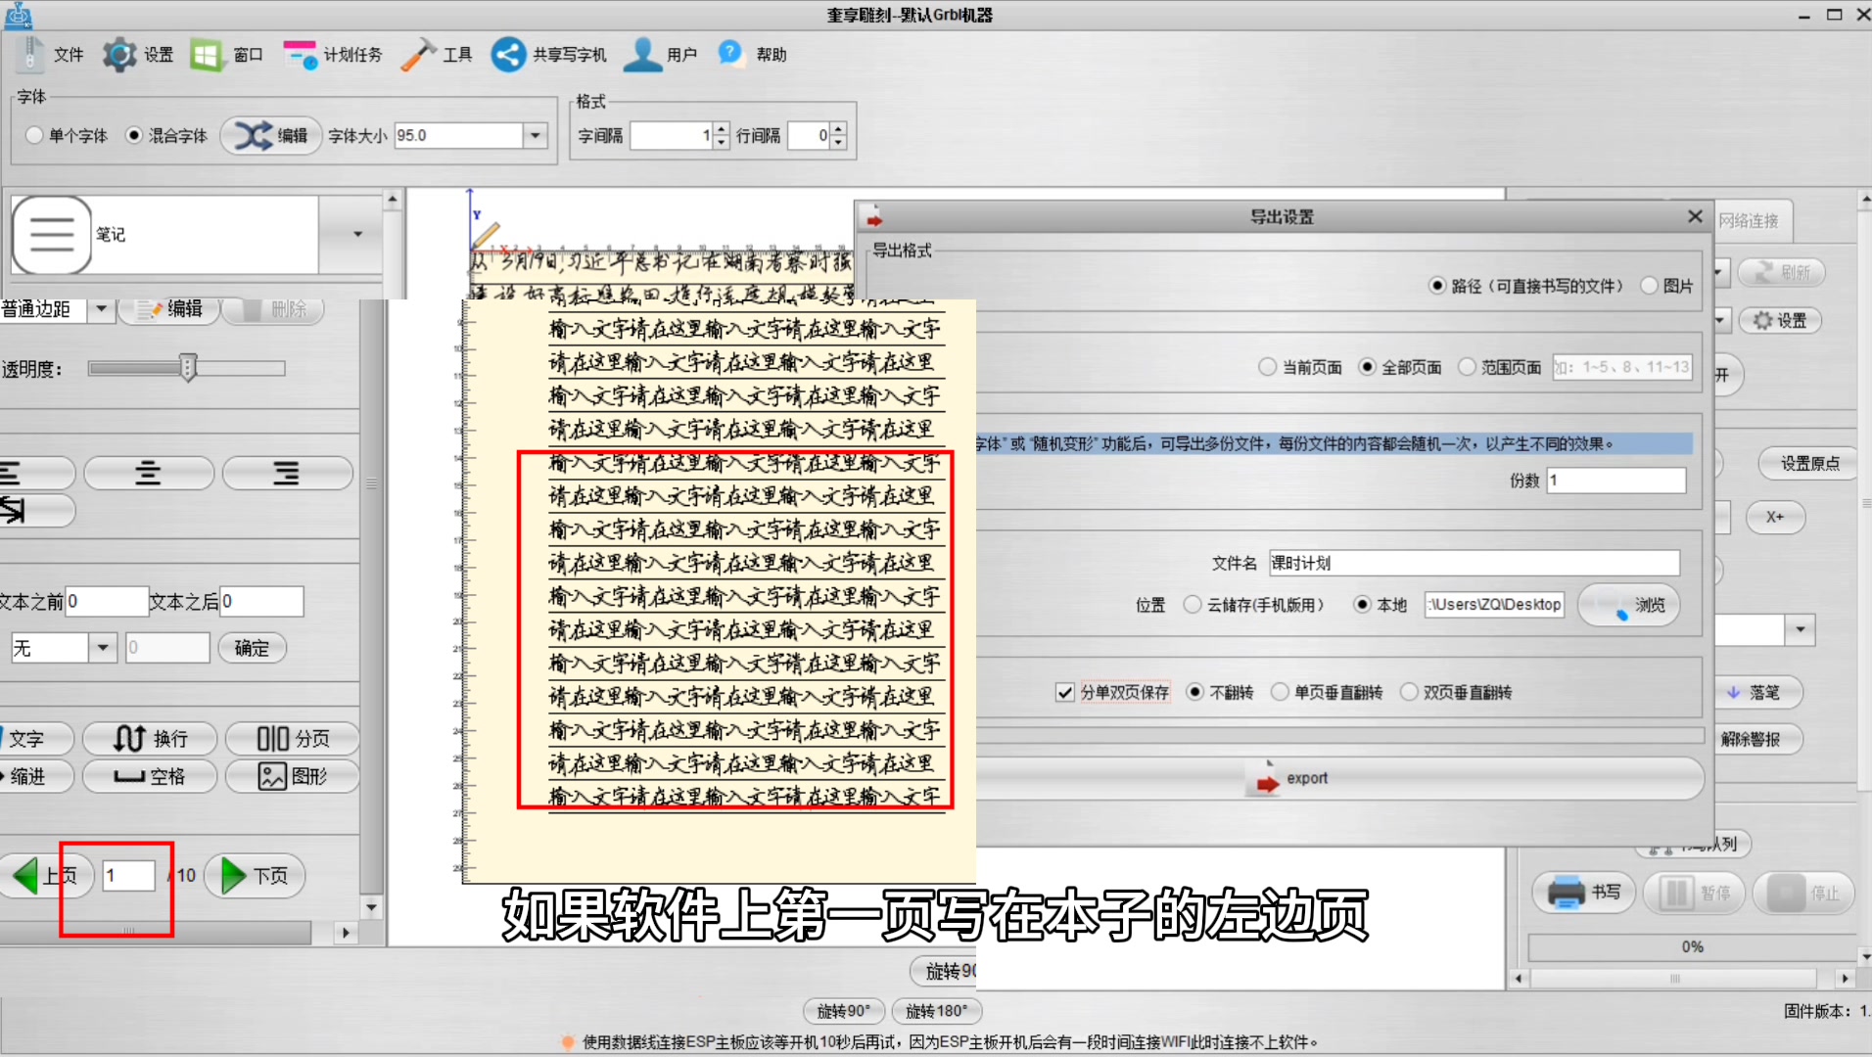This screenshot has height=1057, width=1872.
Task: Click the 旋转180° button
Action: point(936,1011)
